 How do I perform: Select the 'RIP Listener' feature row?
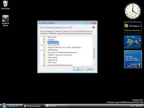tap(52, 37)
